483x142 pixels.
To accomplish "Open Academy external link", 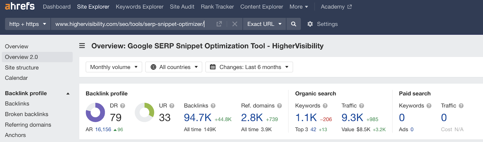I will pos(336,7).
